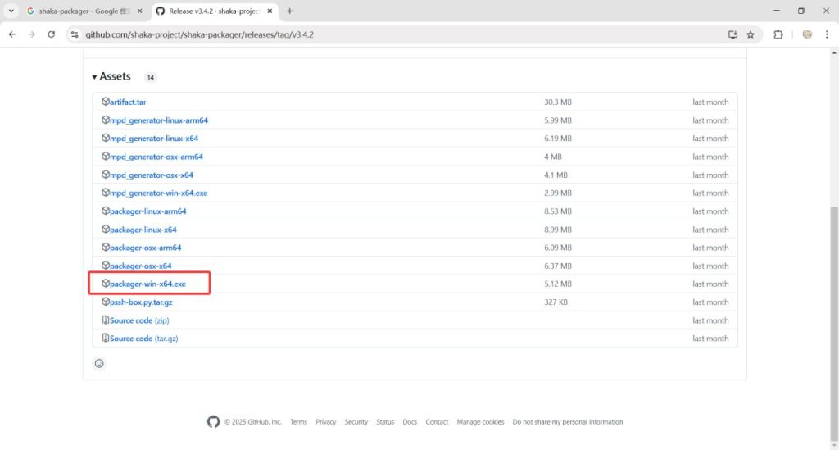Click zip file icon beside Source code (zip)
Image resolution: width=839 pixels, height=450 pixels.
106,320
